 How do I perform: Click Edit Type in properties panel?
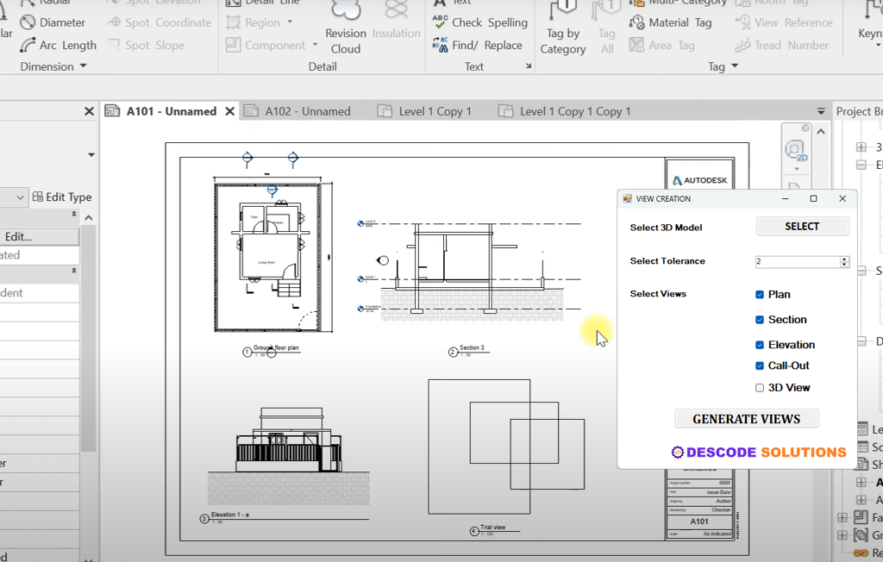click(62, 197)
